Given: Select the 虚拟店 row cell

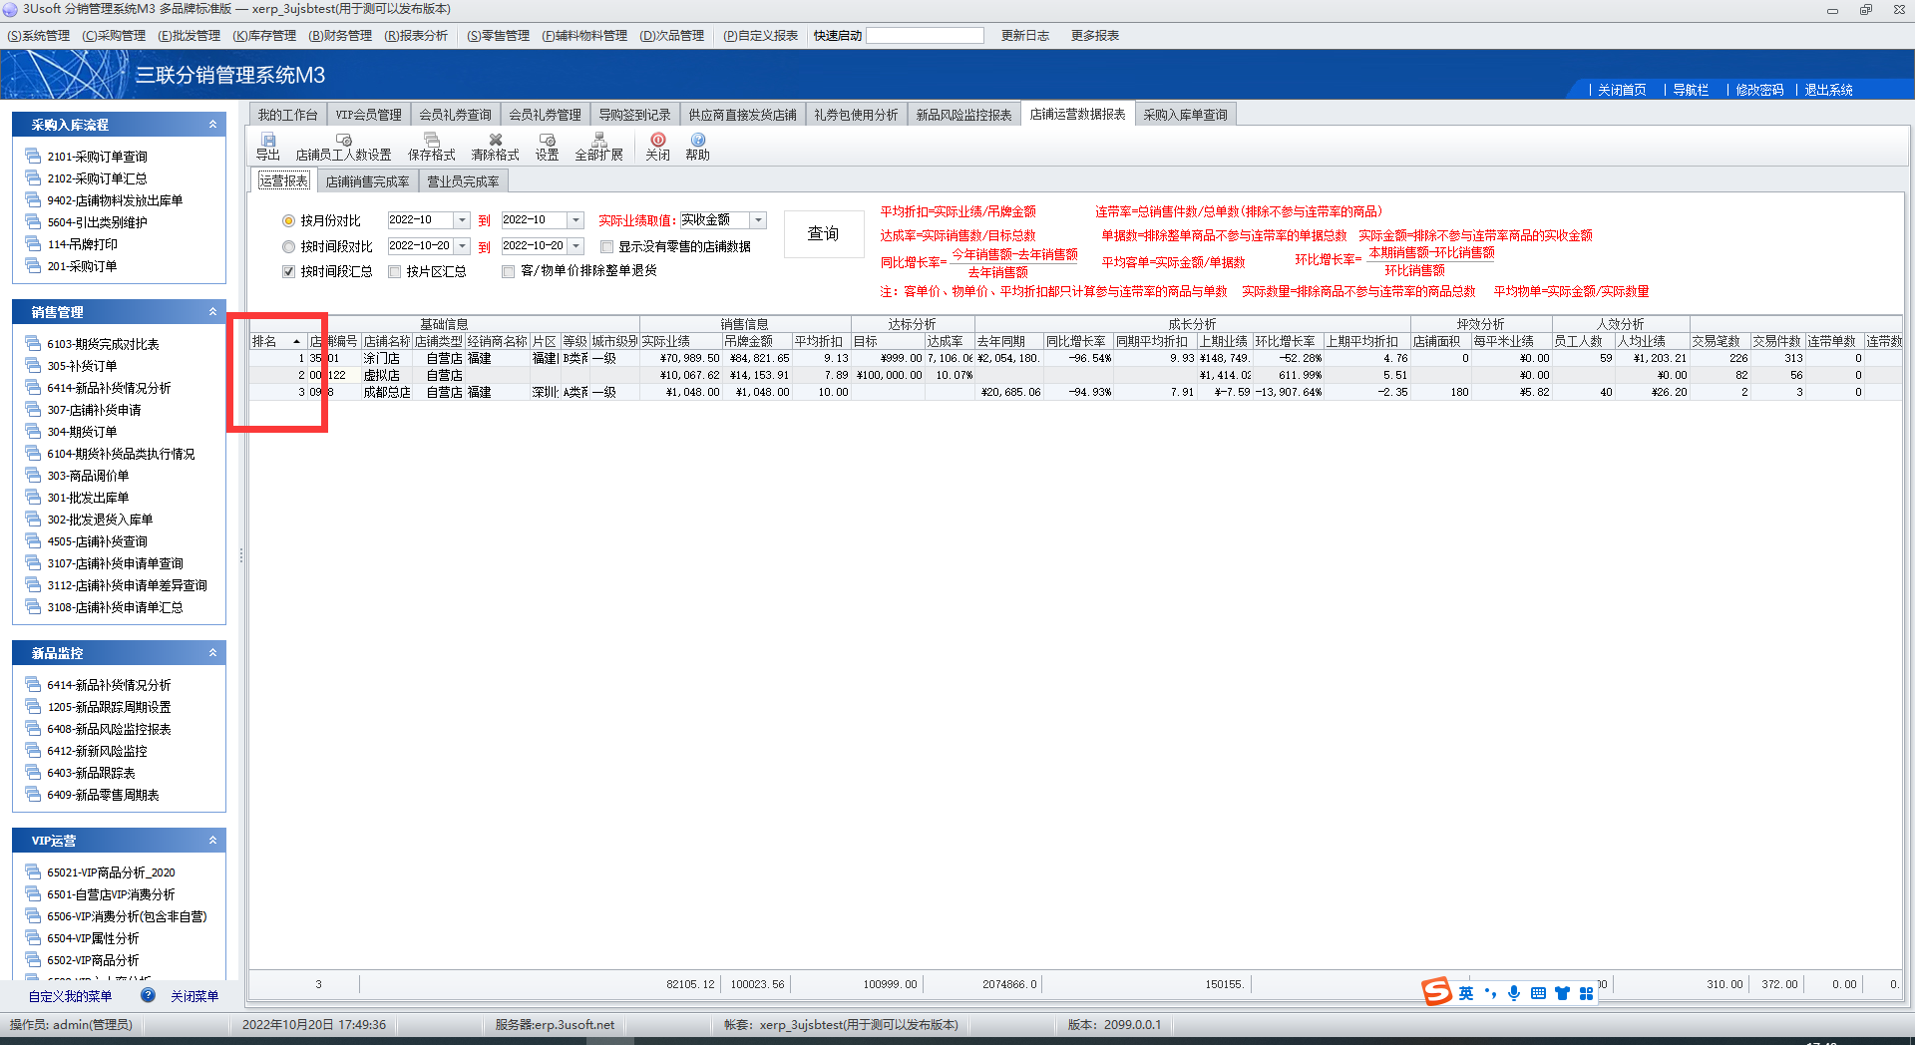Looking at the screenshot, I should click(x=386, y=375).
